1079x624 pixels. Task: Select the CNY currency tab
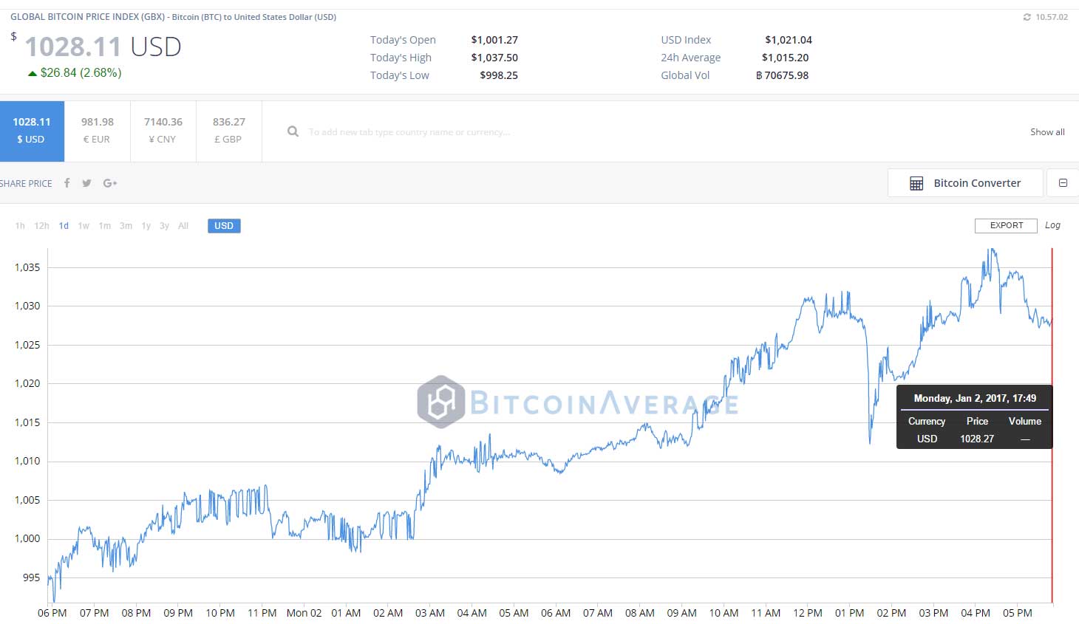[x=163, y=131]
